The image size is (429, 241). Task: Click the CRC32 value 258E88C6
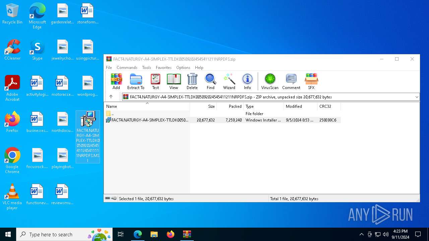pyautogui.click(x=328, y=120)
